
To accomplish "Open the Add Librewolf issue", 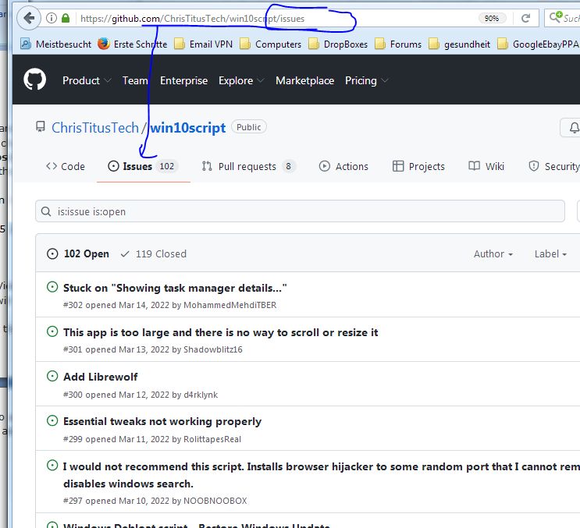I will click(101, 377).
